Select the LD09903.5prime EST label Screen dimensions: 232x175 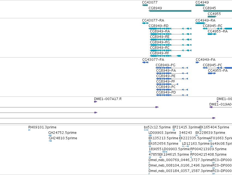(176, 149)
